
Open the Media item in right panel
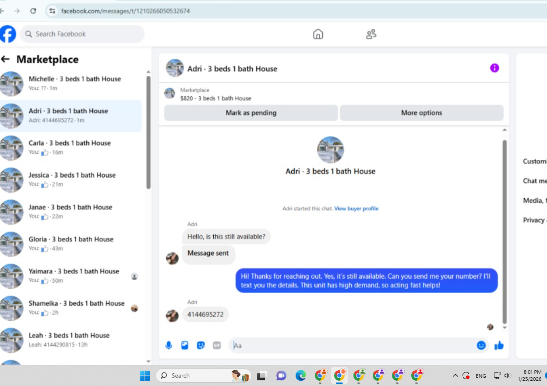coord(535,200)
